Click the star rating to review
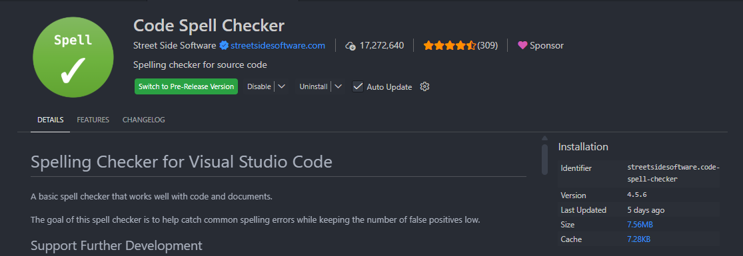The width and height of the screenshot is (743, 256). click(449, 46)
